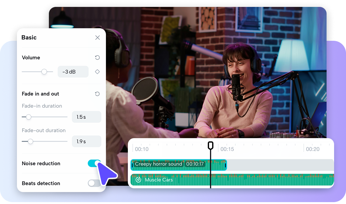Click the Volume slider handle
This screenshot has height=204, width=346.
[x=44, y=72]
